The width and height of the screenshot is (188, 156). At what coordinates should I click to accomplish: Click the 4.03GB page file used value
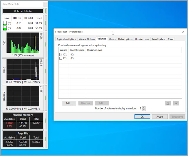pos(23,142)
